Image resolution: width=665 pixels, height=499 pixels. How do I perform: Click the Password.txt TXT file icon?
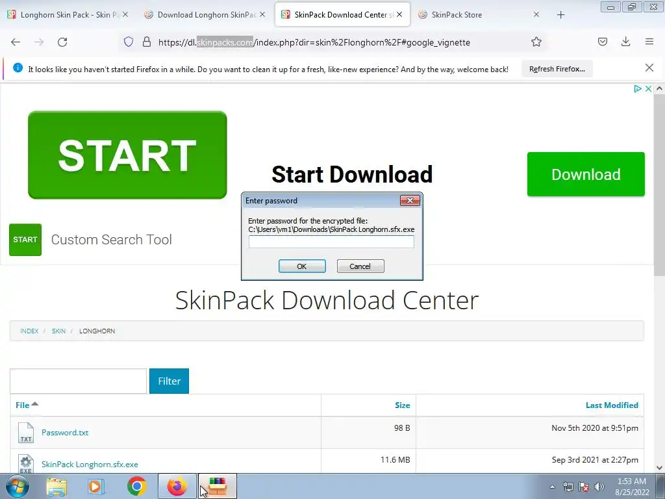coord(26,432)
